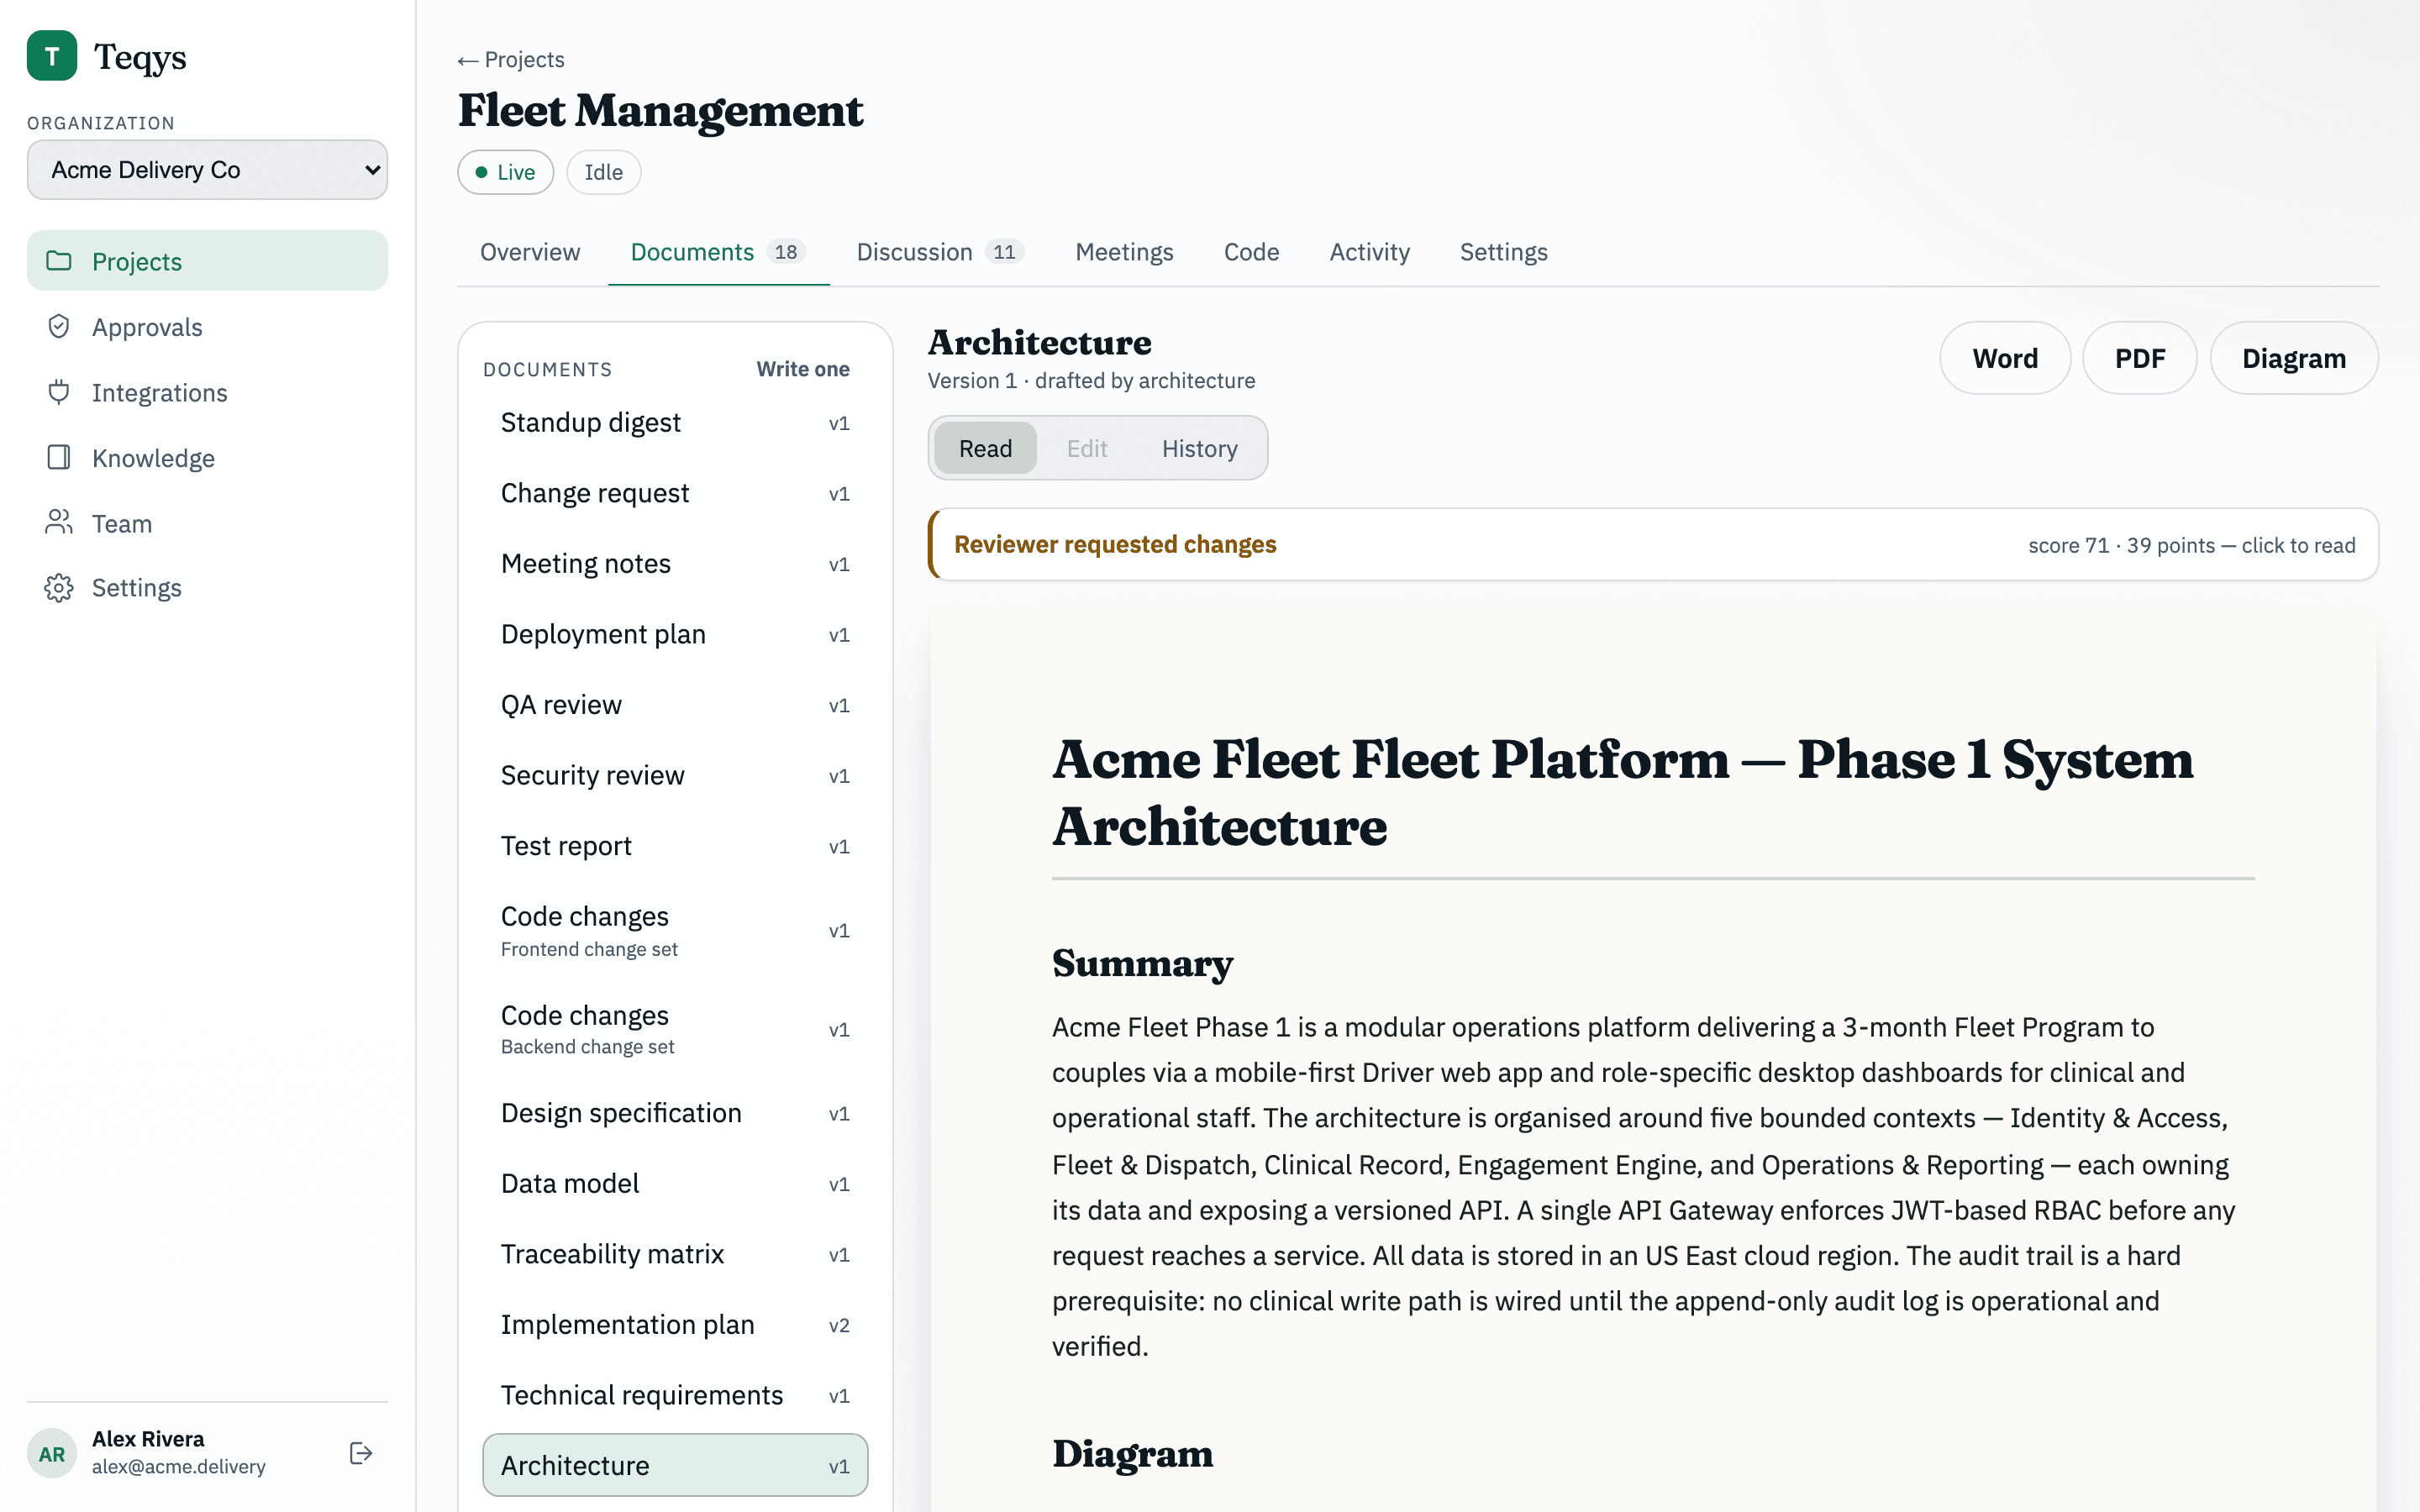Open the Traceability matrix document
The width and height of the screenshot is (2420, 1512).
pos(675,1254)
